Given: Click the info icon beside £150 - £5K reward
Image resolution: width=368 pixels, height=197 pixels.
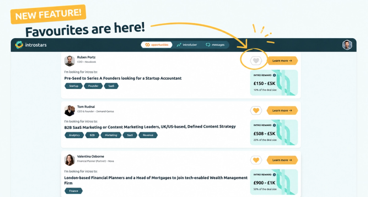Looking at the screenshot, I should [274, 75].
